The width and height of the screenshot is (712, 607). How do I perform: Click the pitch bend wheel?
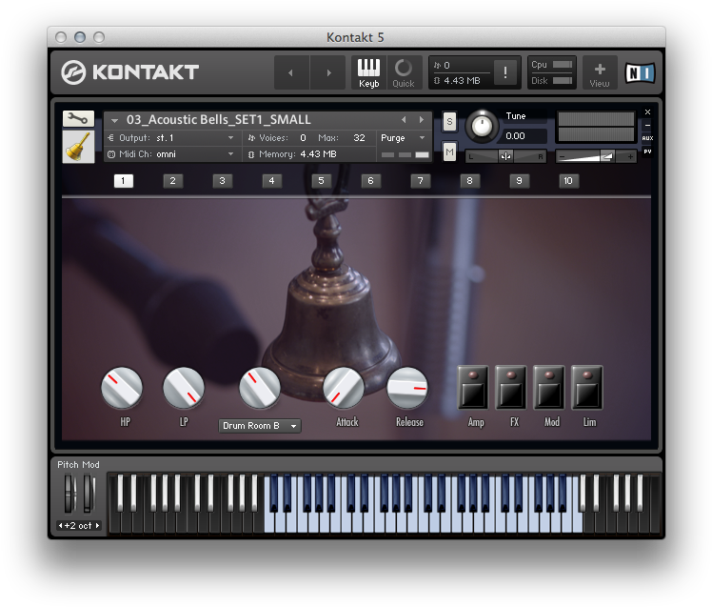(69, 494)
